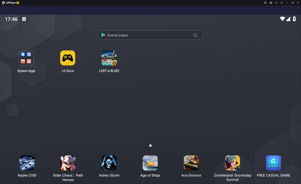Click the 17:46 clock in status bar

(11, 19)
